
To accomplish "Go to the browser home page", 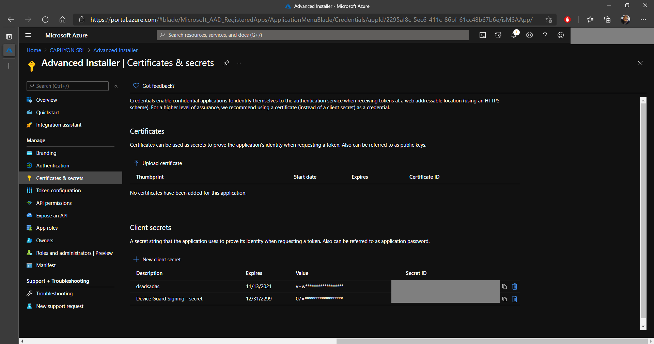I will point(62,19).
